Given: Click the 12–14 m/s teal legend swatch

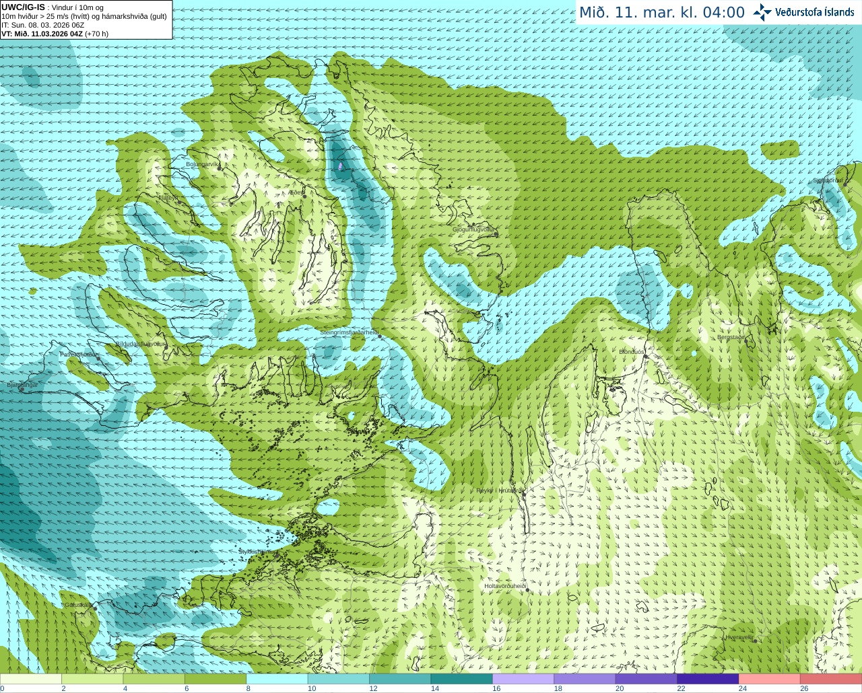Looking at the screenshot, I should [x=401, y=679].
